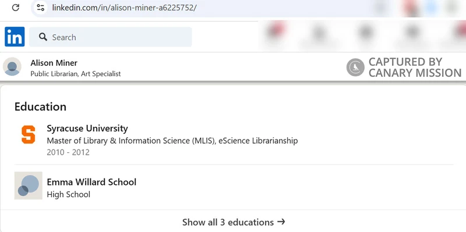The image size is (466, 232).
Task: Open the Emma Willard School link
Action: click(x=91, y=182)
